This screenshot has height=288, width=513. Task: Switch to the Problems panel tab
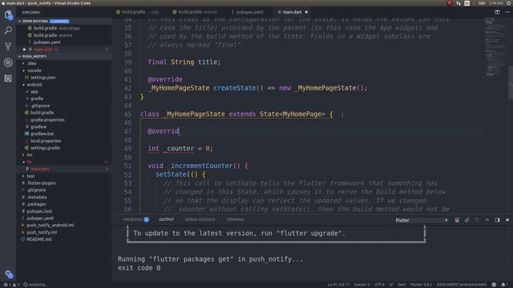coord(135,220)
